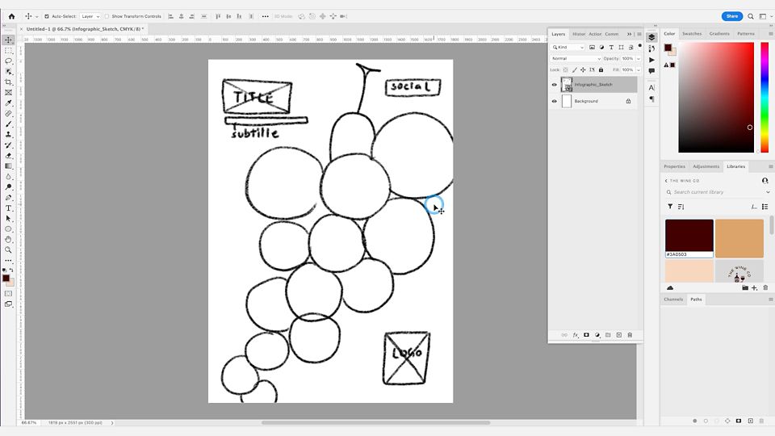The image size is (775, 436).
Task: Create a new layer in Layers panel
Action: coord(618,335)
